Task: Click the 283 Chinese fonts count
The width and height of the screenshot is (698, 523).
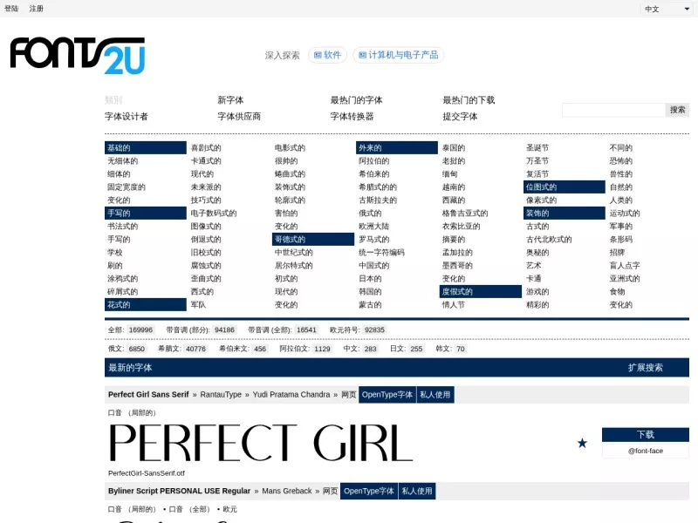Action: (370, 349)
